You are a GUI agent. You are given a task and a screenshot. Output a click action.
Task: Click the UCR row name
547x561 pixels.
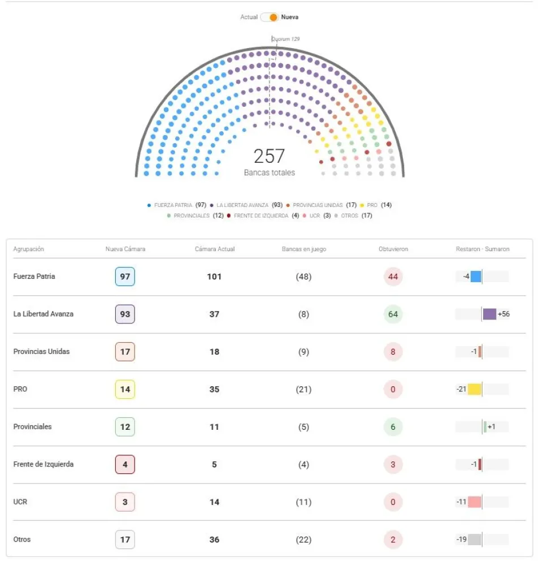pyautogui.click(x=20, y=502)
